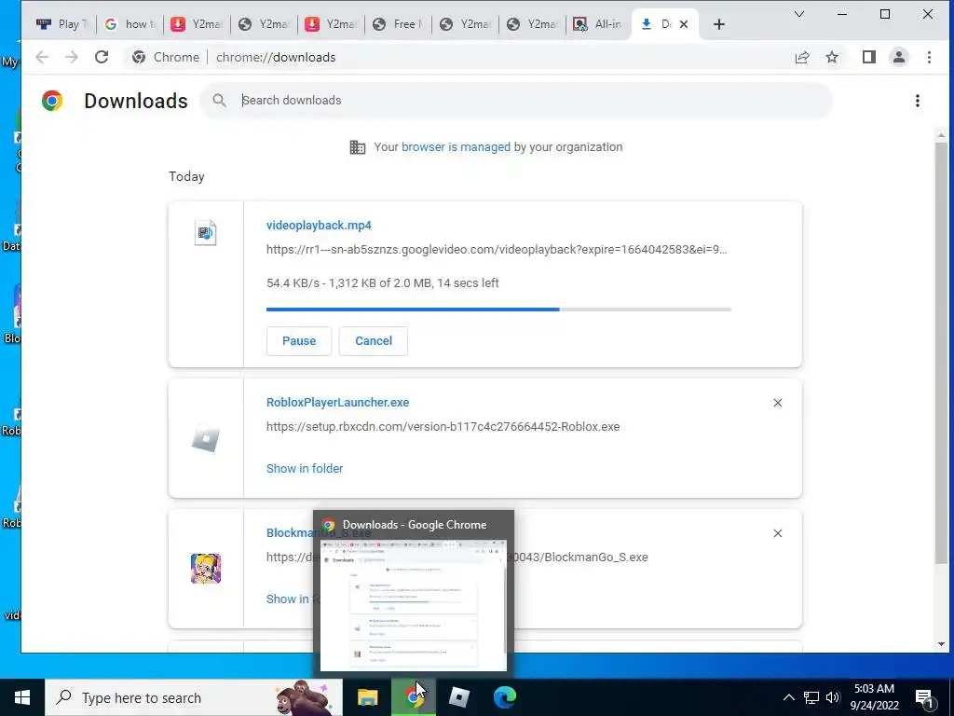Switch to the Google 'how t' tab

click(x=129, y=24)
